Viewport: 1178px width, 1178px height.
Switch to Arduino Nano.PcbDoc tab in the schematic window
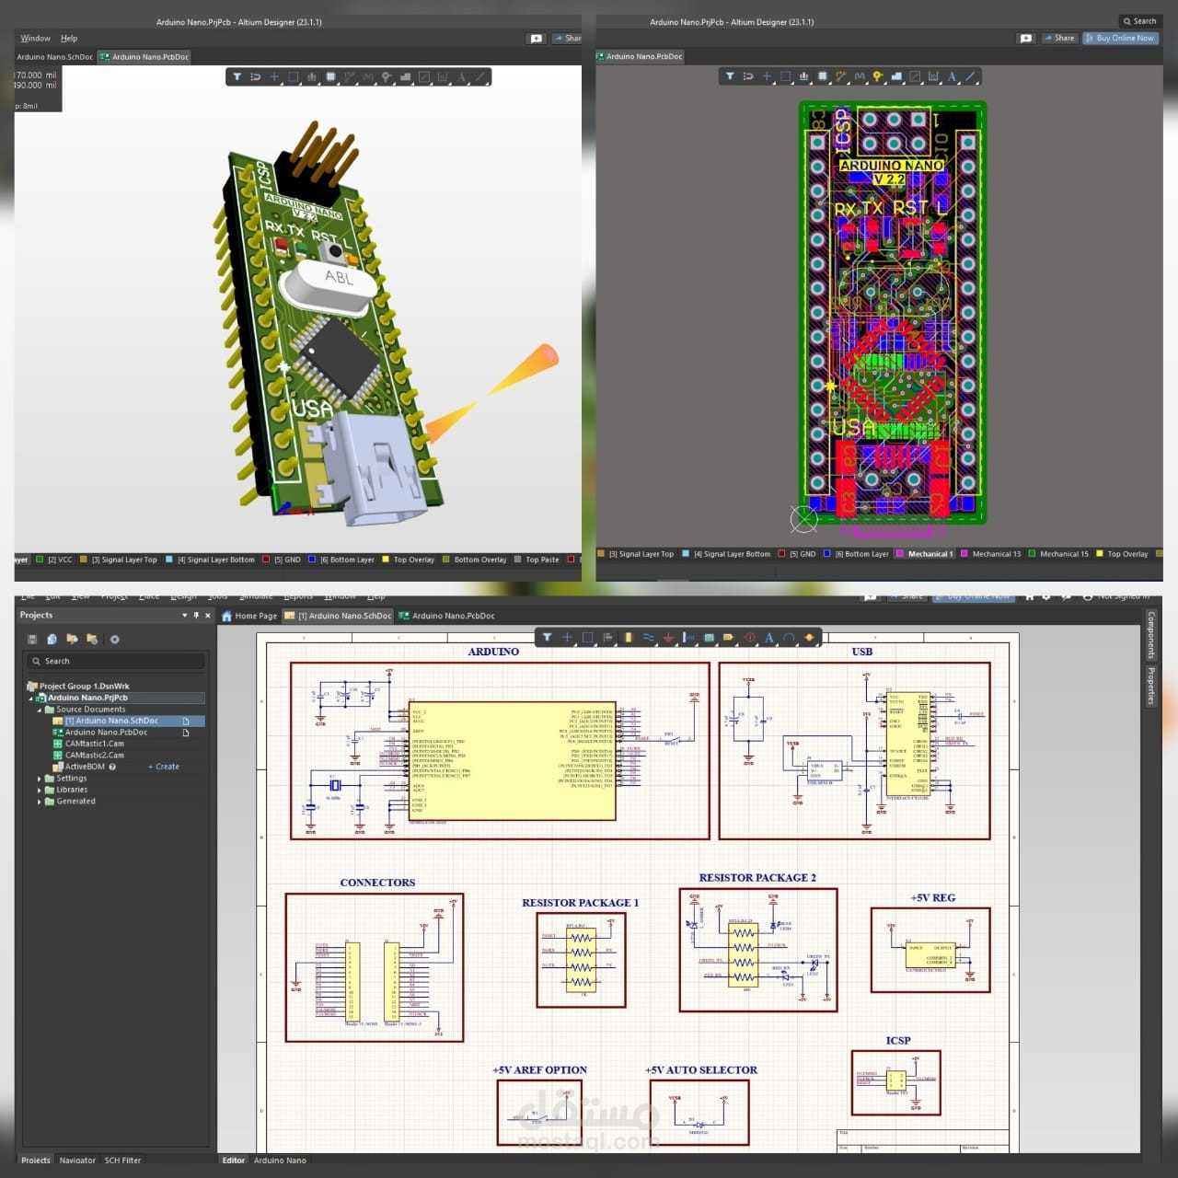[447, 616]
